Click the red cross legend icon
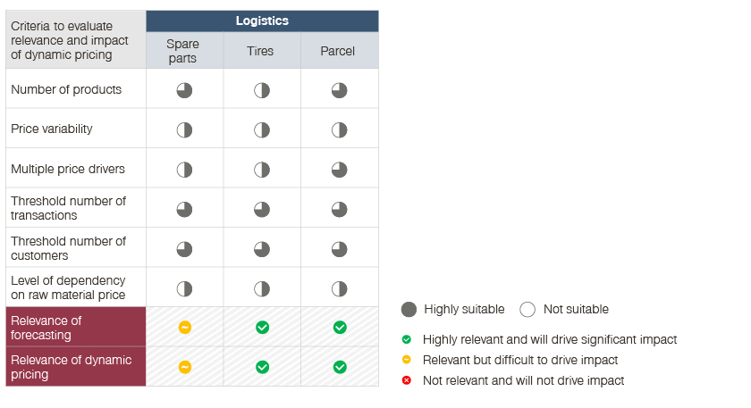The height and width of the screenshot is (408, 751). (407, 381)
